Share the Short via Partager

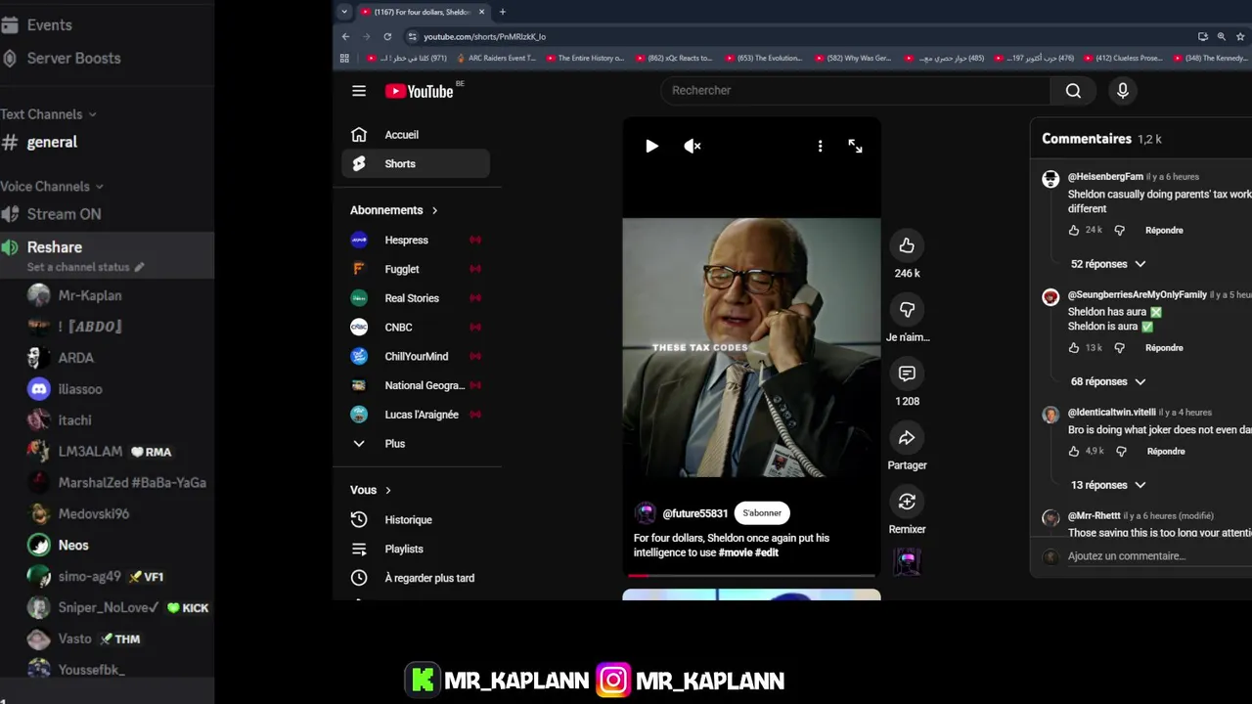[x=907, y=438]
